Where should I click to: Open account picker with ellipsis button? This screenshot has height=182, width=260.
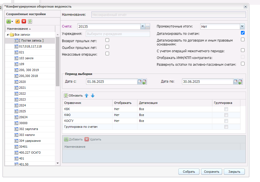pos(148,26)
